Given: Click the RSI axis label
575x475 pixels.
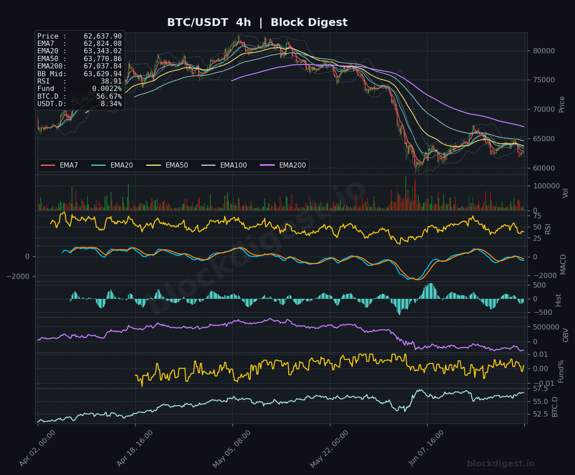Looking at the screenshot, I should 548,229.
